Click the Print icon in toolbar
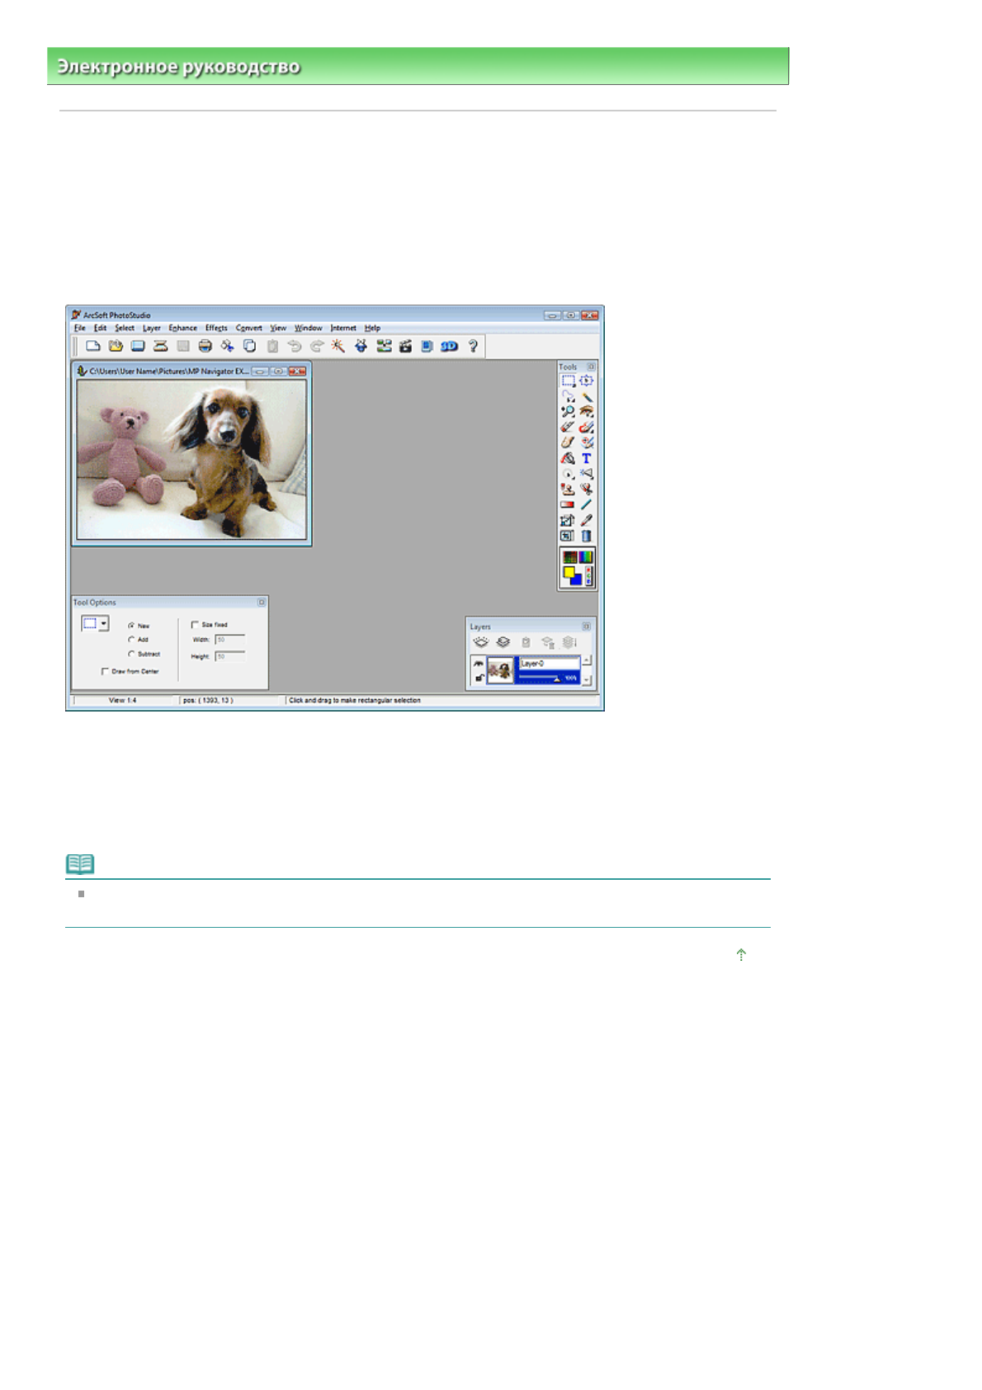 click(205, 347)
